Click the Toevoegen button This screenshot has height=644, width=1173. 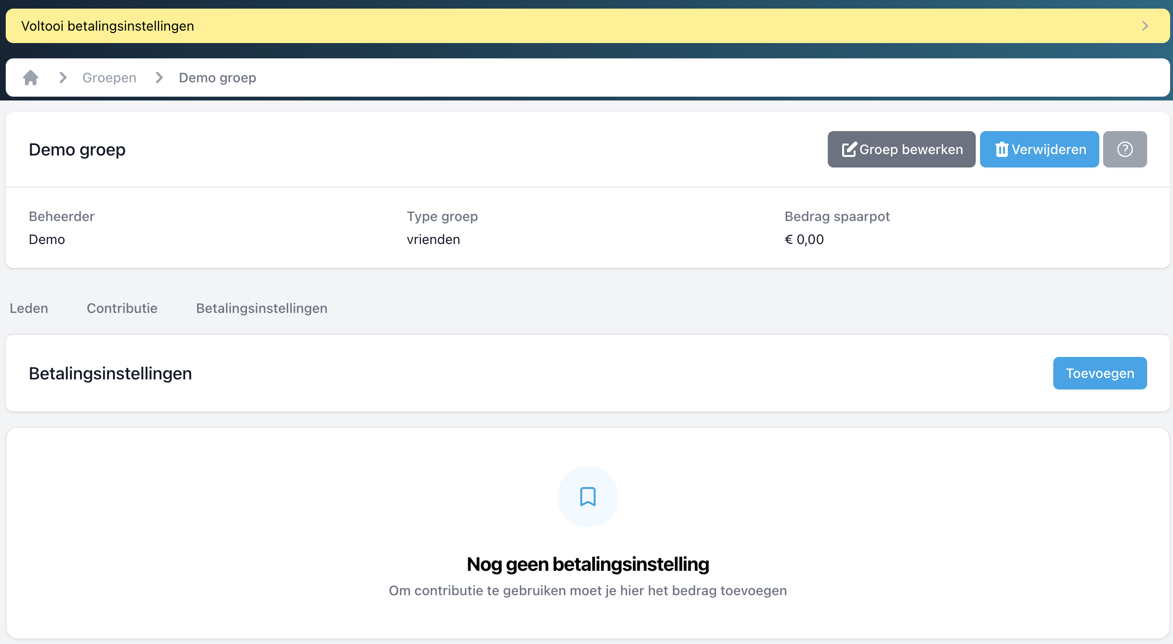[1099, 373]
